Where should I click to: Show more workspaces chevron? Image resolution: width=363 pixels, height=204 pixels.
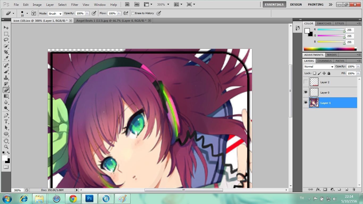point(330,5)
